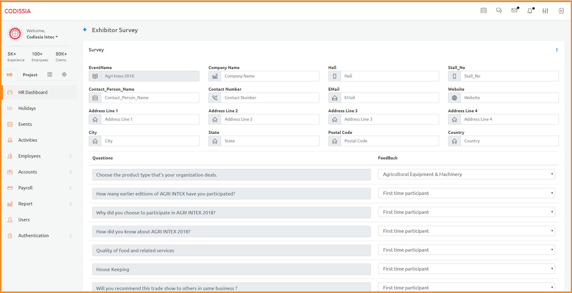This screenshot has width=572, height=293.
Task: Open the mail envelope icon
Action: tap(515, 11)
